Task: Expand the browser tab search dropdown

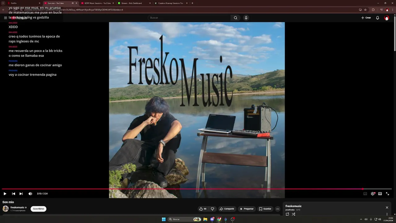Action: [x=3, y=3]
